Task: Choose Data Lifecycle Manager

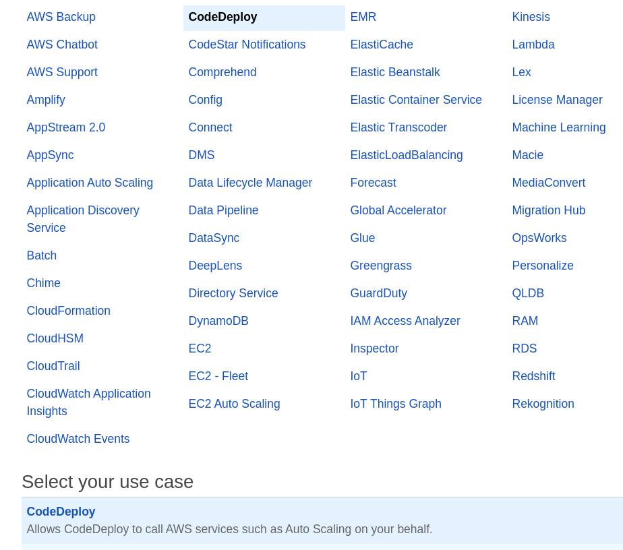Action: click(250, 183)
